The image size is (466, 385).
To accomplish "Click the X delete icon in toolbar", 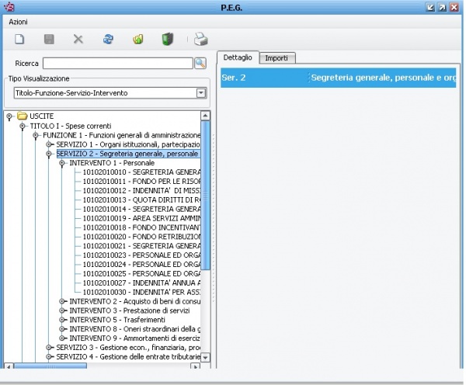I will tap(78, 39).
